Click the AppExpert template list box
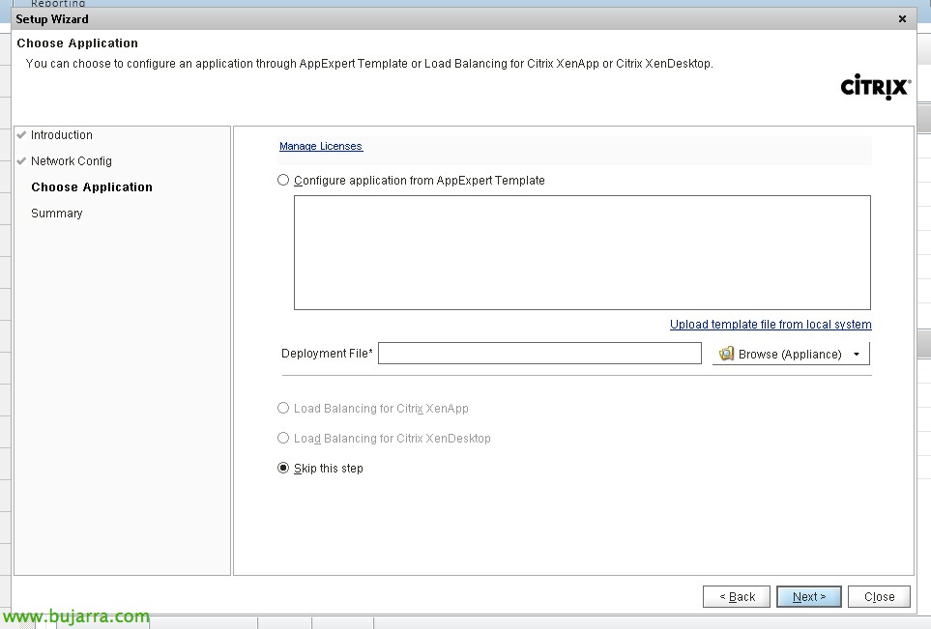Viewport: 931px width, 629px height. (582, 252)
